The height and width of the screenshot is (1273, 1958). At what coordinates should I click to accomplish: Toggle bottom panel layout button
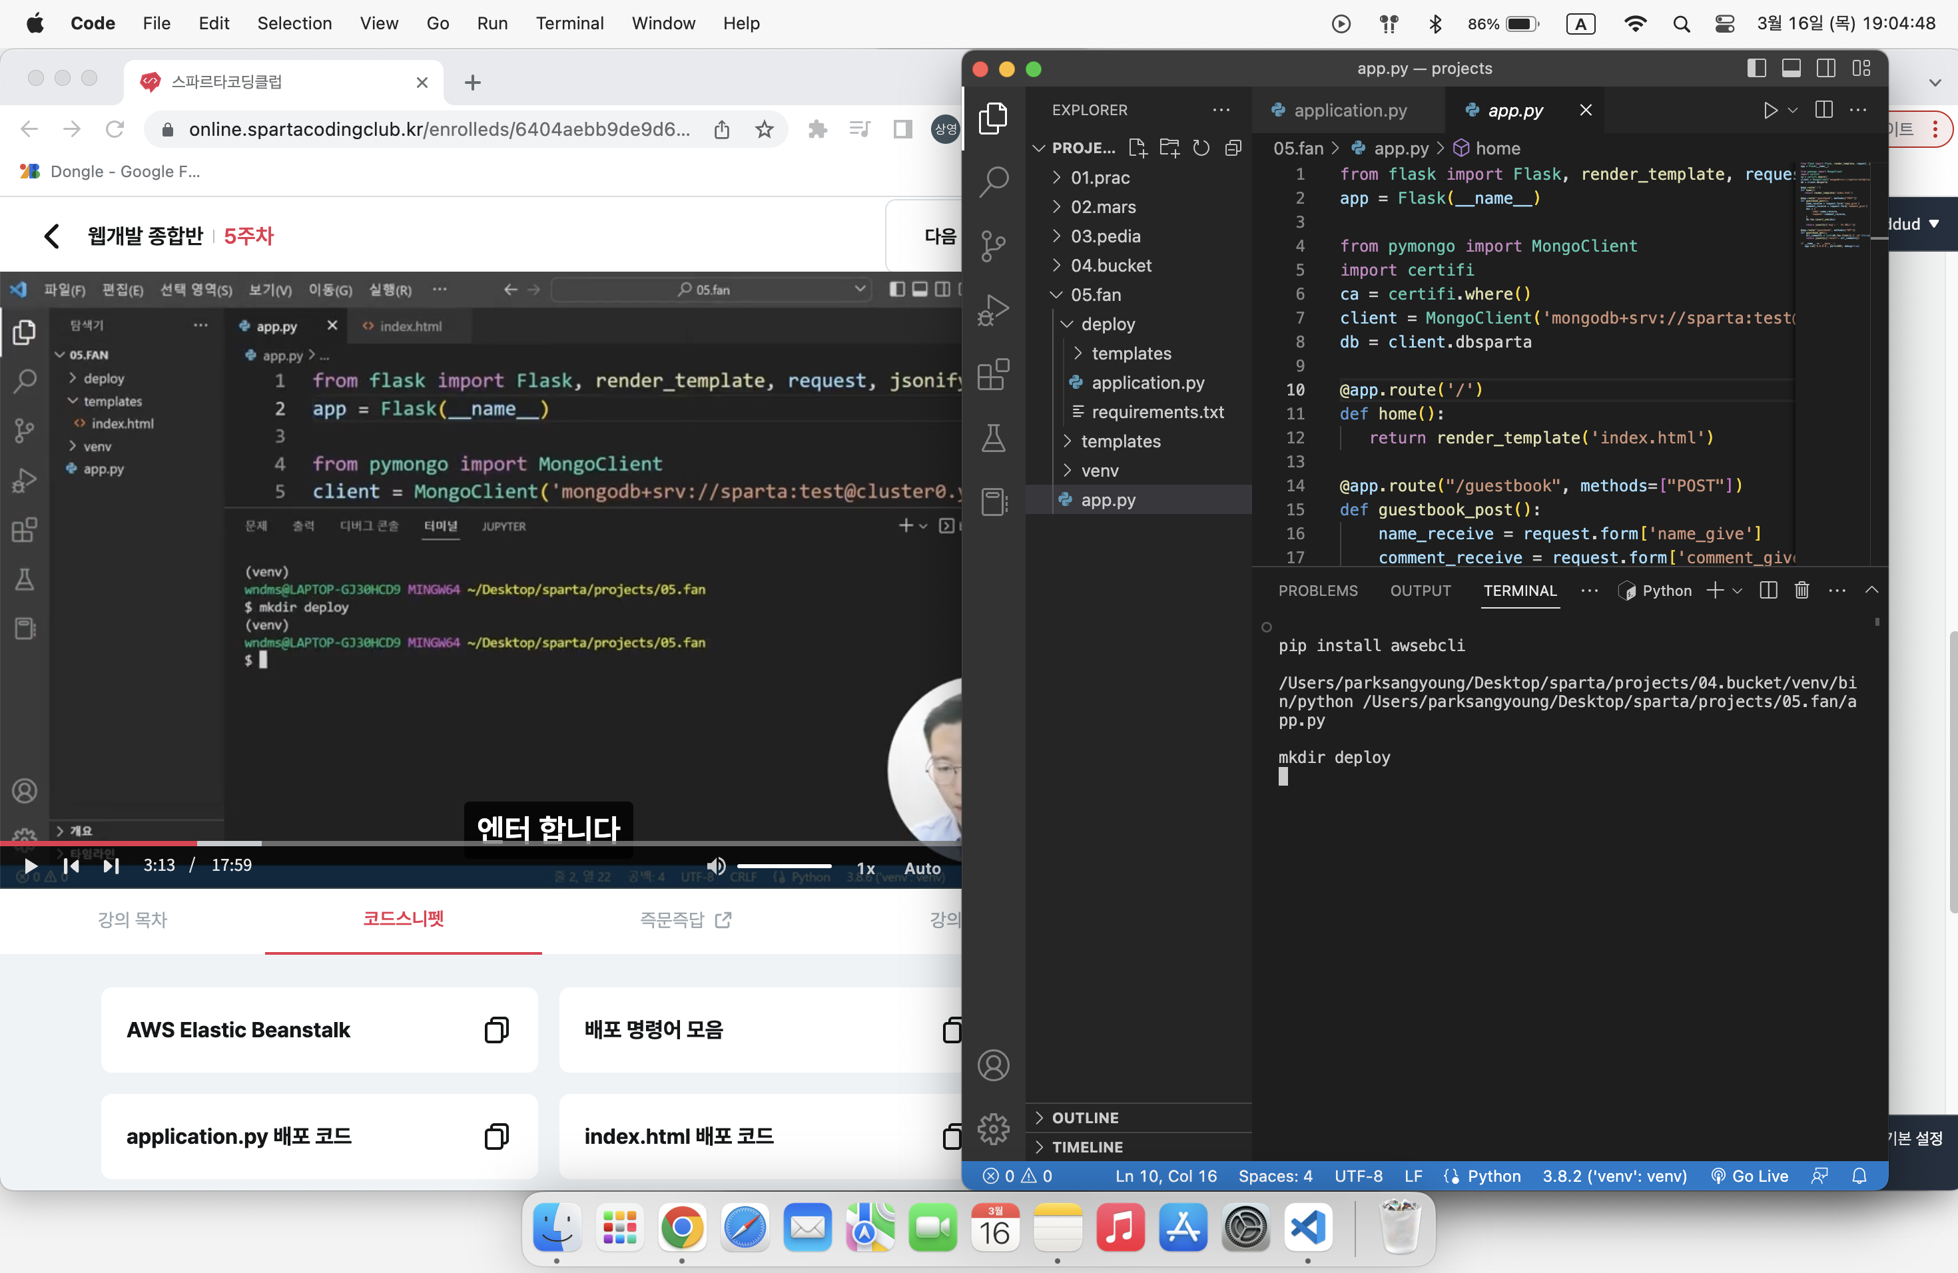(1791, 69)
